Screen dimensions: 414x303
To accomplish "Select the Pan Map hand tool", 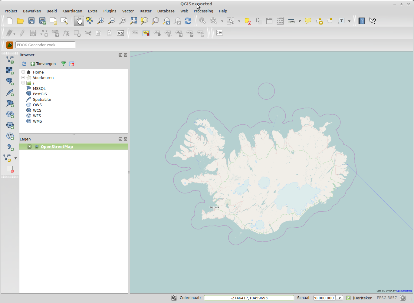I will tap(79, 21).
